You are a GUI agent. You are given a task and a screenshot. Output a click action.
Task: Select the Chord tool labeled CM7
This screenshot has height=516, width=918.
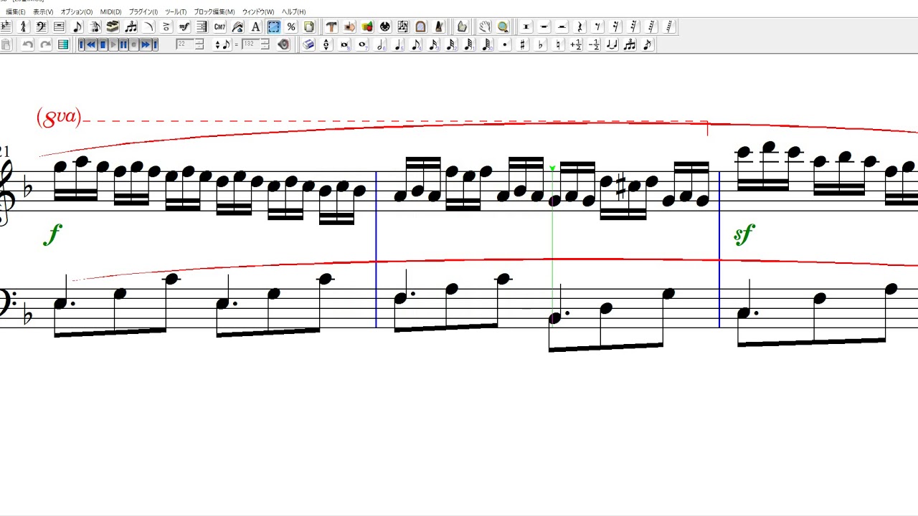coord(219,27)
